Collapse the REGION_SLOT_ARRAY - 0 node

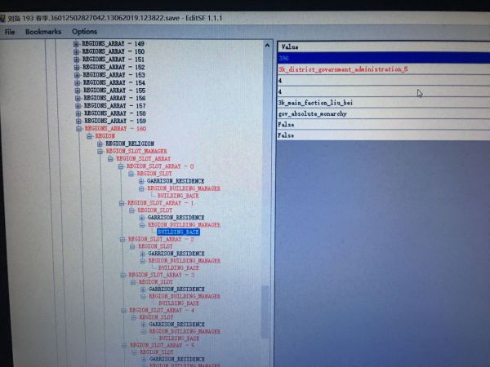click(x=120, y=166)
